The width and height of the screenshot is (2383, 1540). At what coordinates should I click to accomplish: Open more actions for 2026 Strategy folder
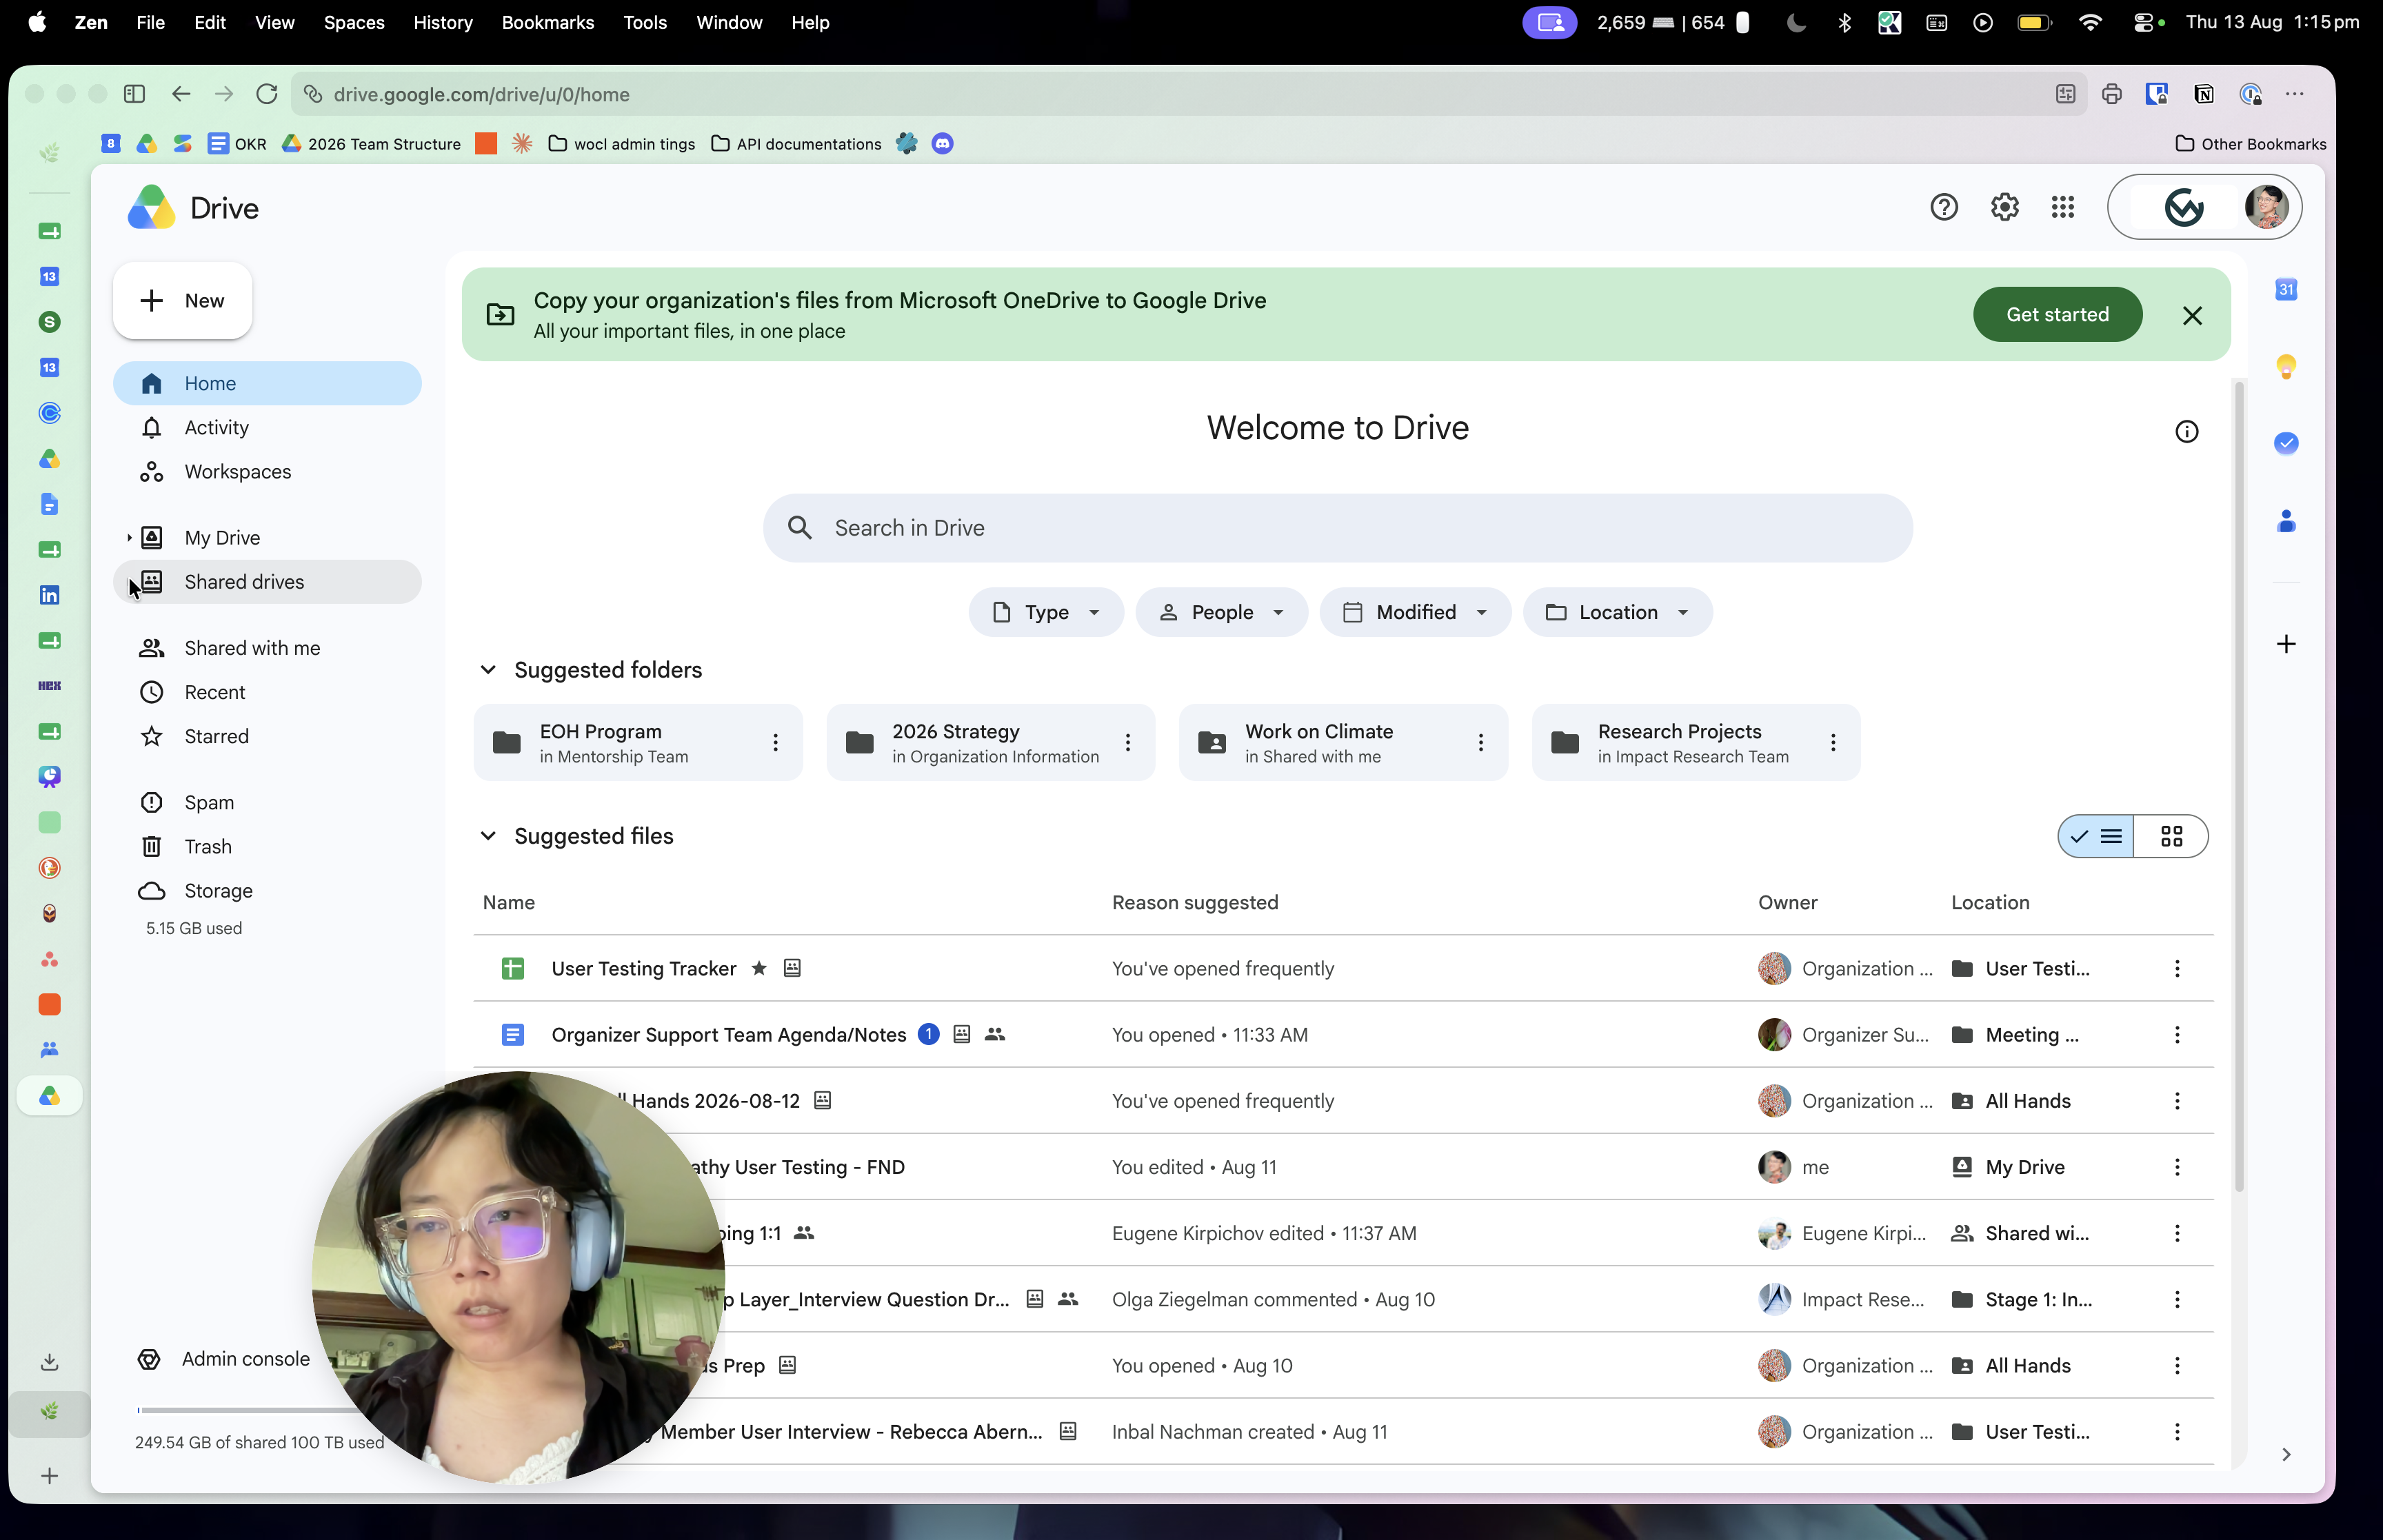[1127, 742]
